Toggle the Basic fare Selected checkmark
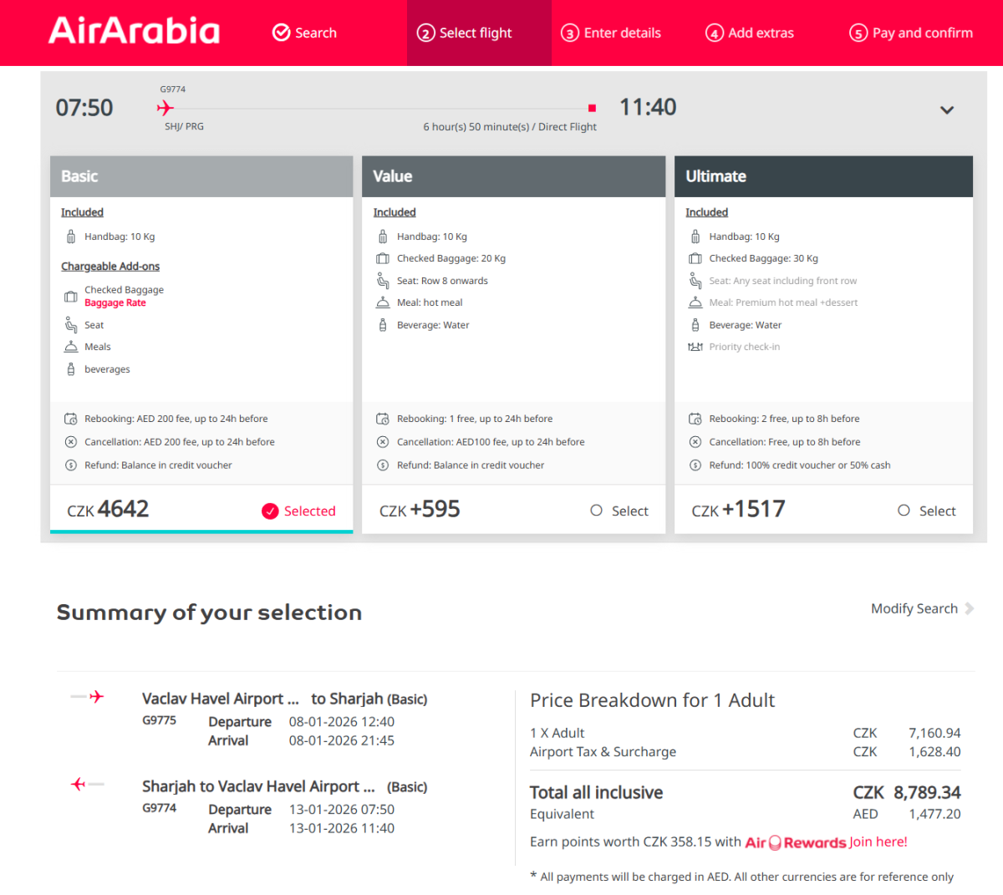 (270, 511)
